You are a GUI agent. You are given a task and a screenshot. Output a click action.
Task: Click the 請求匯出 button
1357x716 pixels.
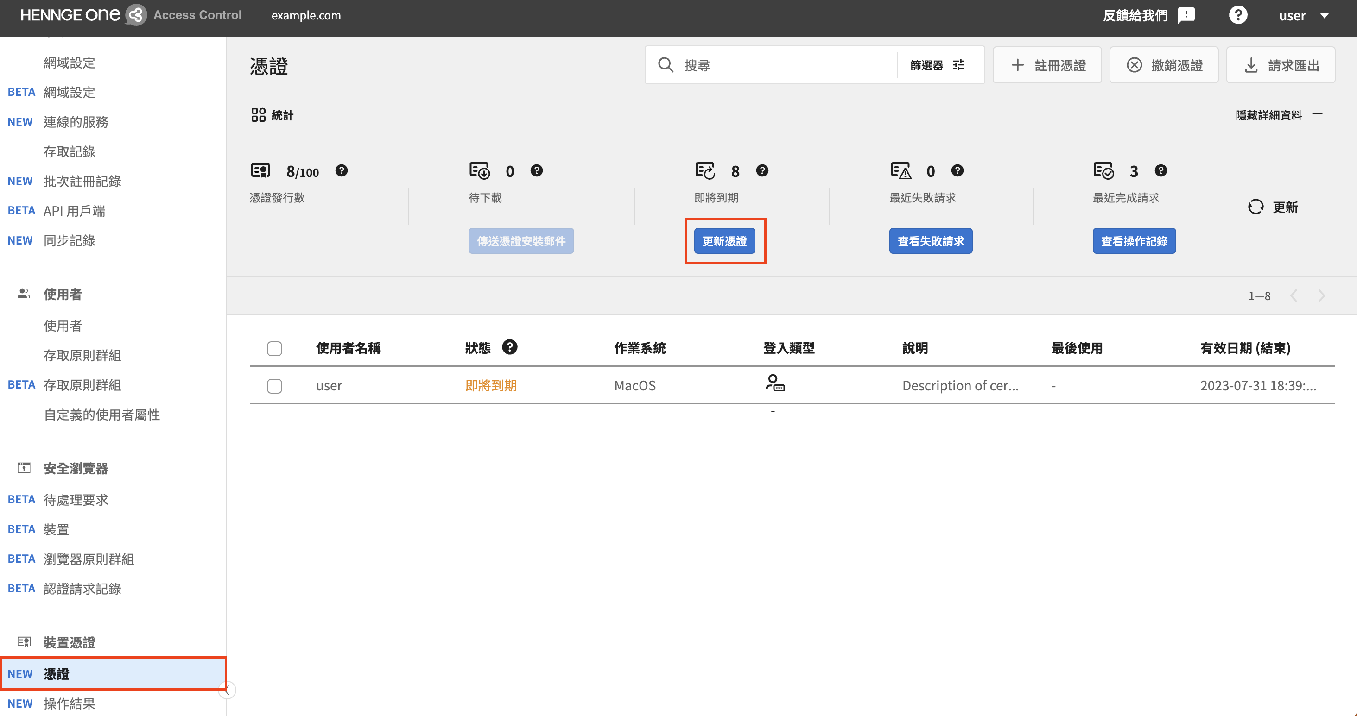point(1281,65)
